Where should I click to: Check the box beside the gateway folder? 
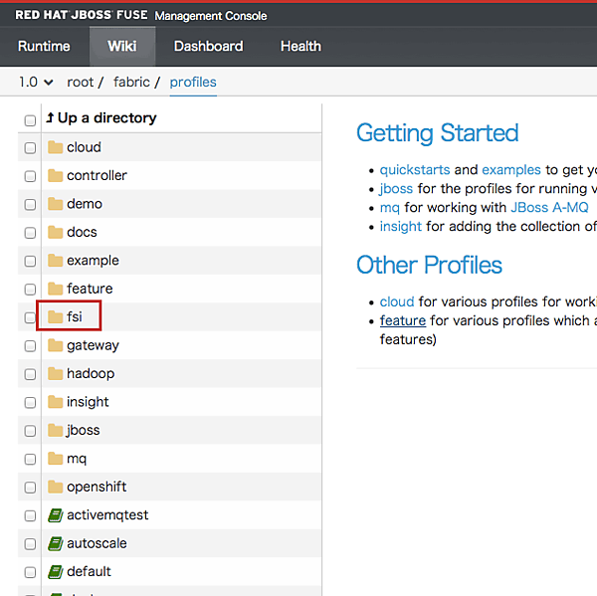point(30,347)
